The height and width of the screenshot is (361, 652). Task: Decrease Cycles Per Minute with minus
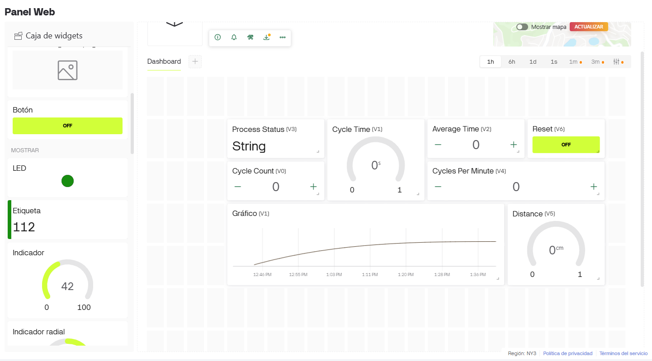point(438,187)
